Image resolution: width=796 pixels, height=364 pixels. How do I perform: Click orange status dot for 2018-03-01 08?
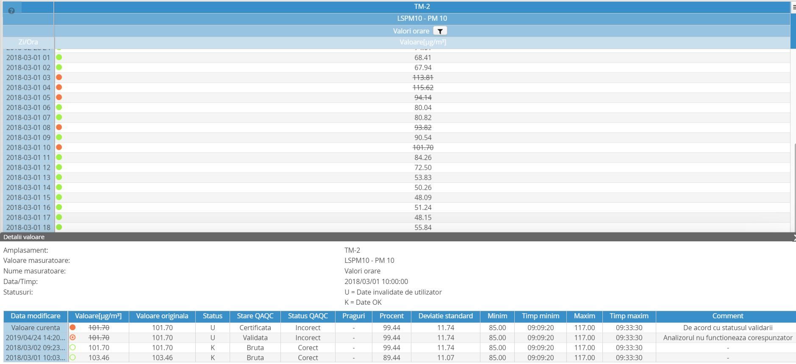click(59, 127)
